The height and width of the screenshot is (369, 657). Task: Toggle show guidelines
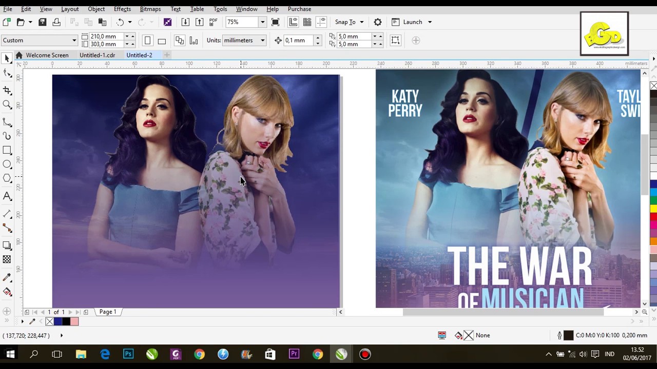click(321, 22)
